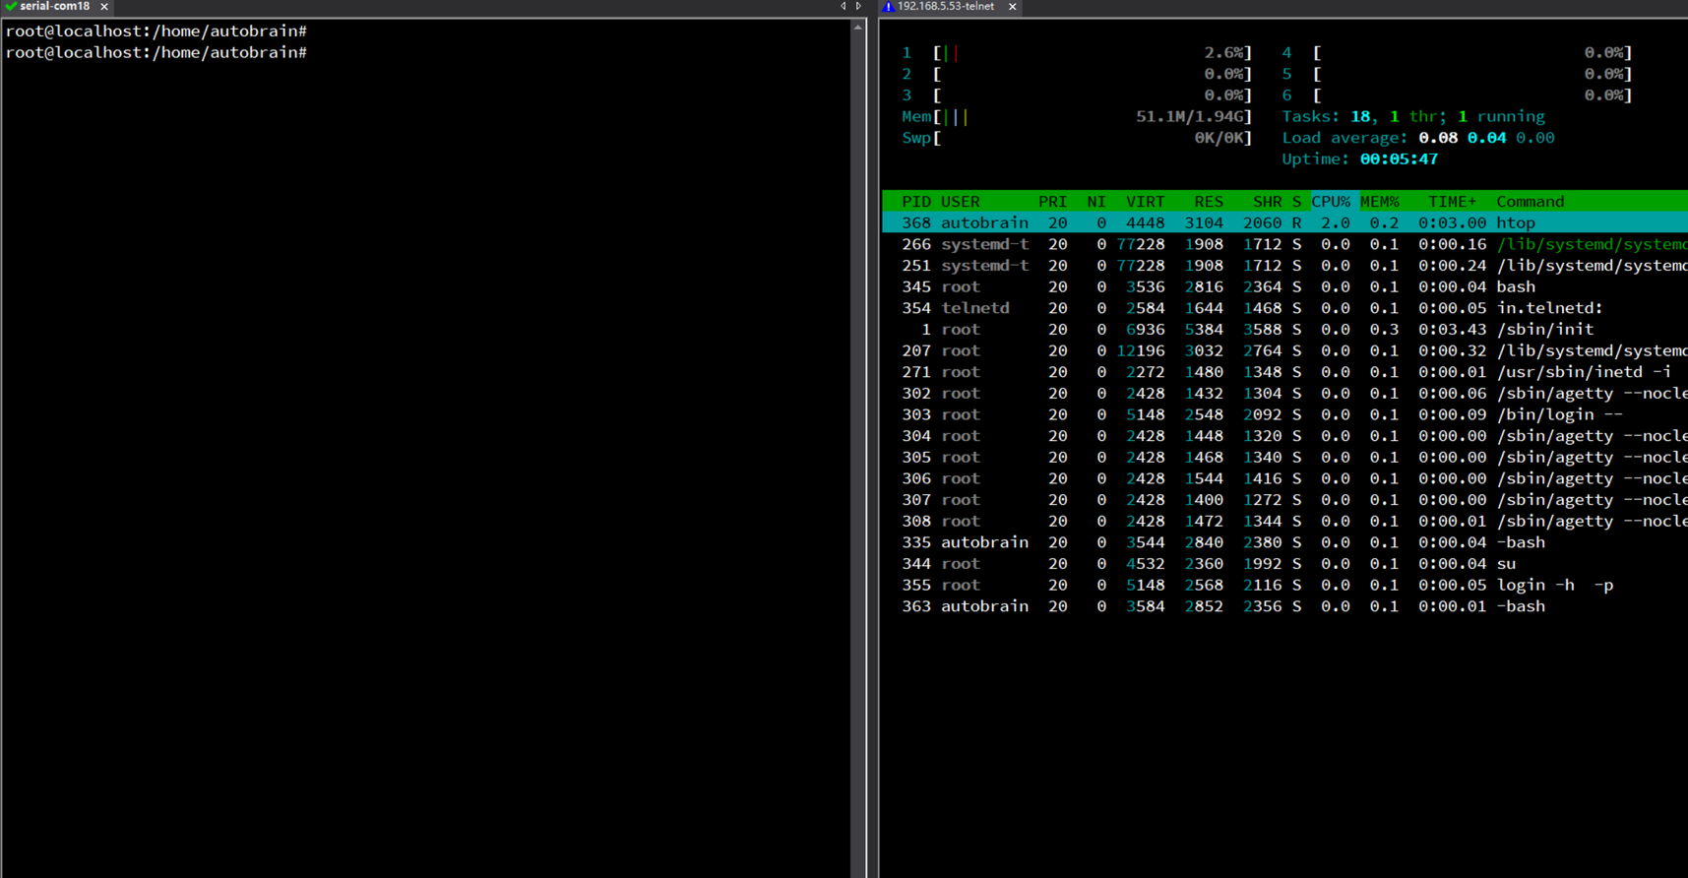
Task: Click the blue alert icon on telnet tab
Action: tap(888, 7)
